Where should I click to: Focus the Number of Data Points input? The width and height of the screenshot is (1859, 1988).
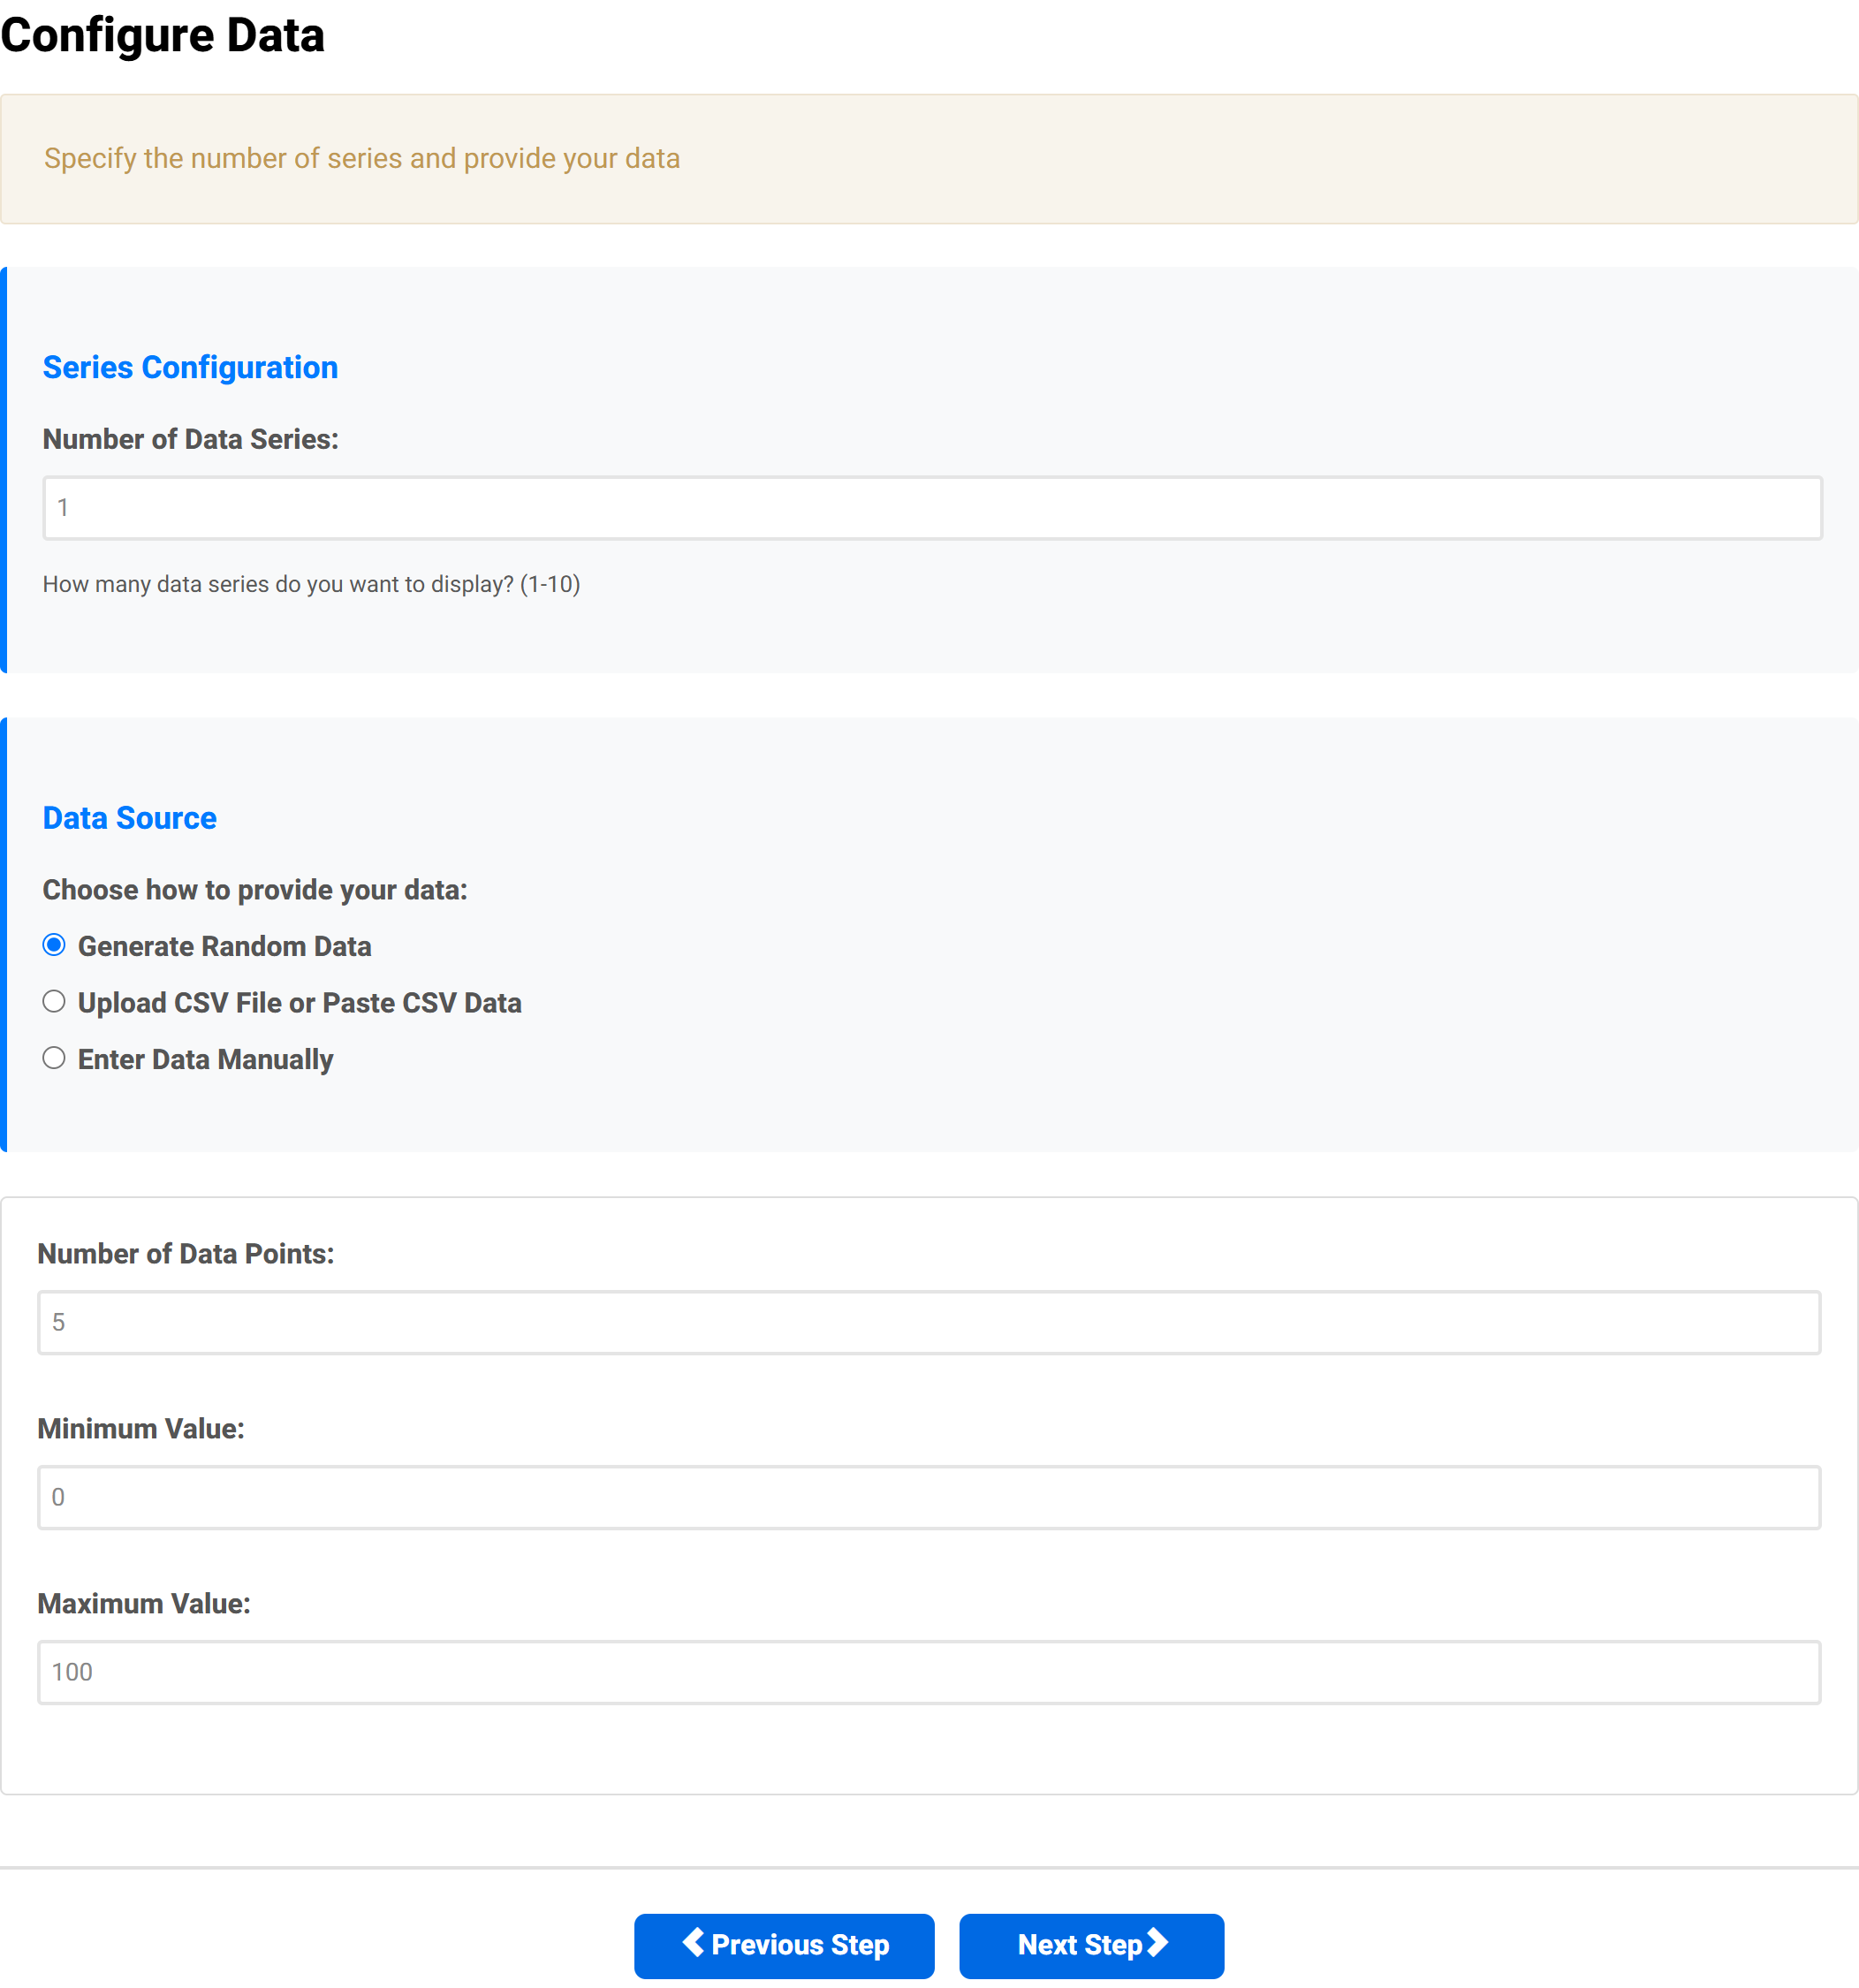[x=929, y=1322]
